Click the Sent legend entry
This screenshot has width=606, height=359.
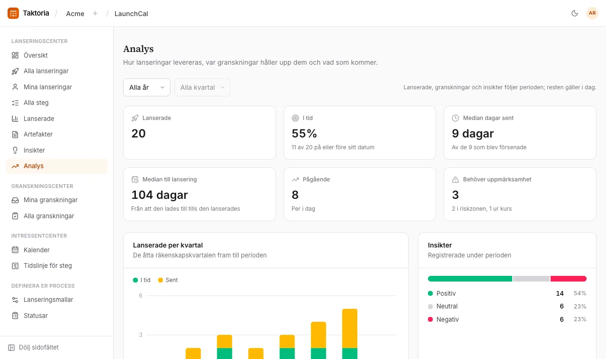(x=168, y=280)
